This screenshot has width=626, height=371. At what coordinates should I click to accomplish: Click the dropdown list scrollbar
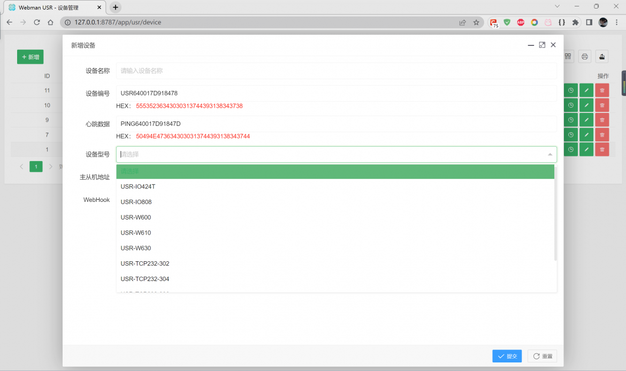coord(555,213)
